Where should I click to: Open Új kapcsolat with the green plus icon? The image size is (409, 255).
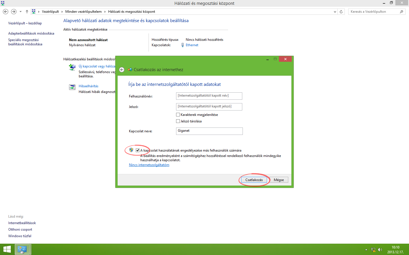coord(72,67)
